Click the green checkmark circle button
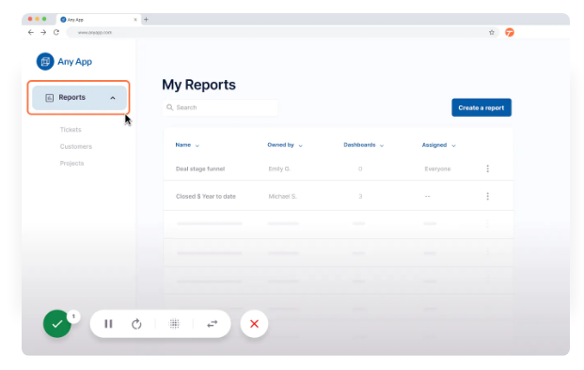This screenshot has height=370, width=584. [x=57, y=324]
